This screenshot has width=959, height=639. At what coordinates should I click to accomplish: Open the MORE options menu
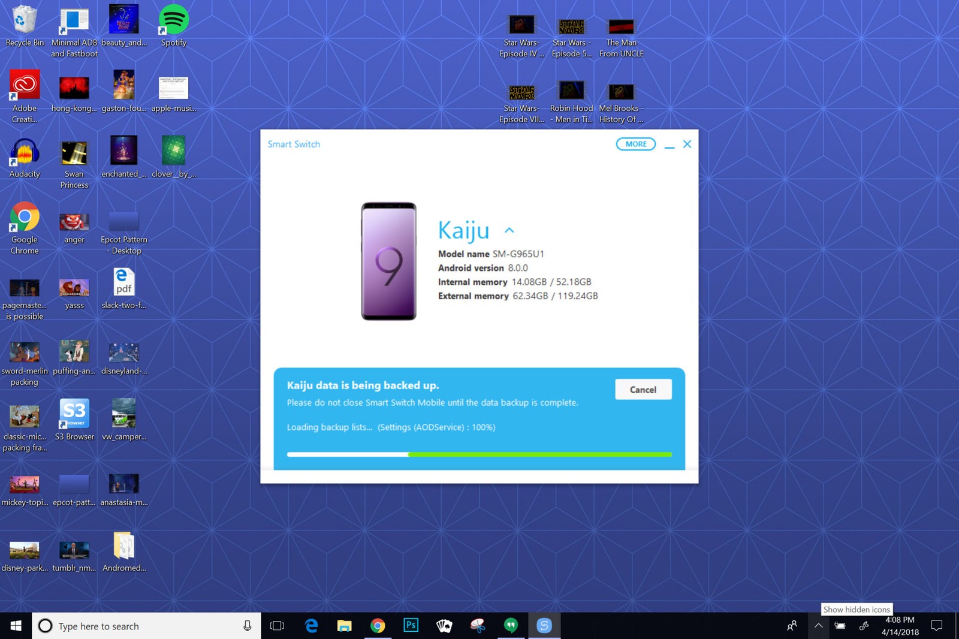[x=635, y=144]
